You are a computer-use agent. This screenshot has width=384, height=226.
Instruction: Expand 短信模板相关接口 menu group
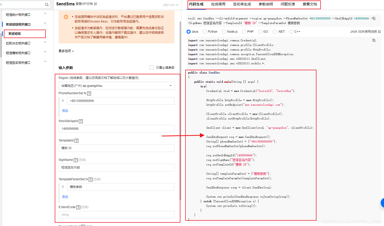45,52
